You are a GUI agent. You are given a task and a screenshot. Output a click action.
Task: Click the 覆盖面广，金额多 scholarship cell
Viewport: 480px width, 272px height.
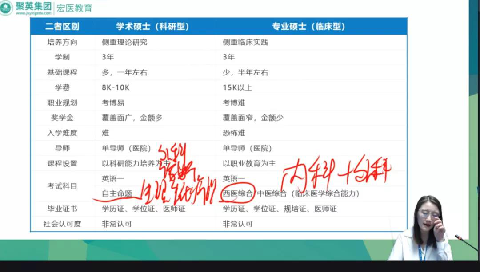(132, 118)
